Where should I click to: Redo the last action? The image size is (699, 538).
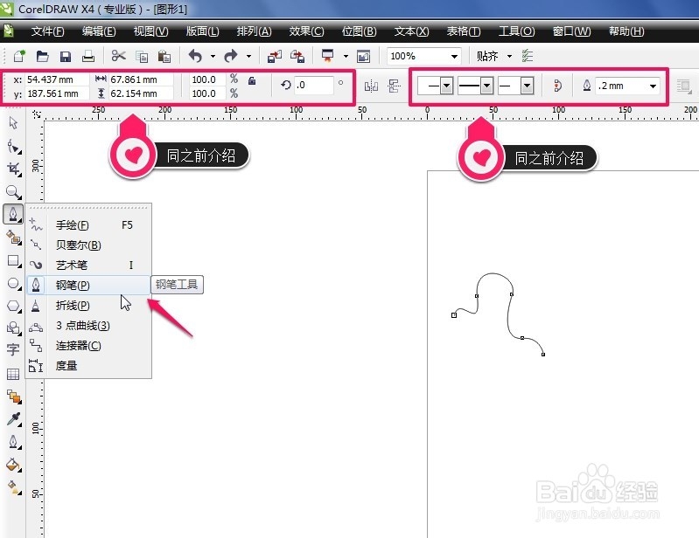(x=231, y=56)
